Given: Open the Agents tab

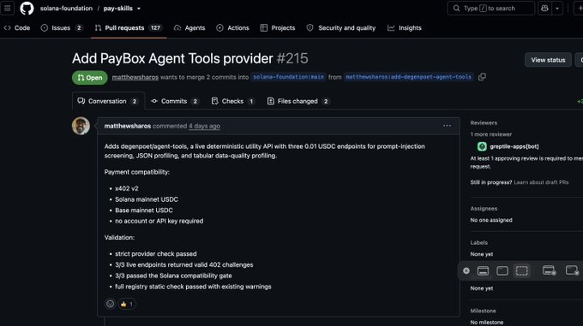Looking at the screenshot, I should (189, 28).
